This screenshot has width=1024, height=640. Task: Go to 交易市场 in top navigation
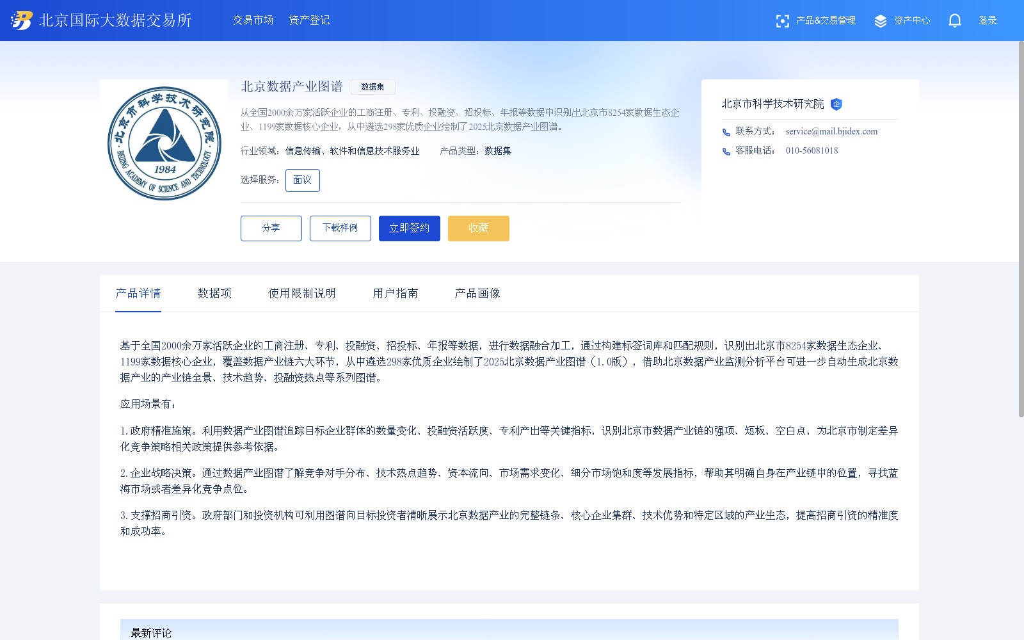click(253, 20)
